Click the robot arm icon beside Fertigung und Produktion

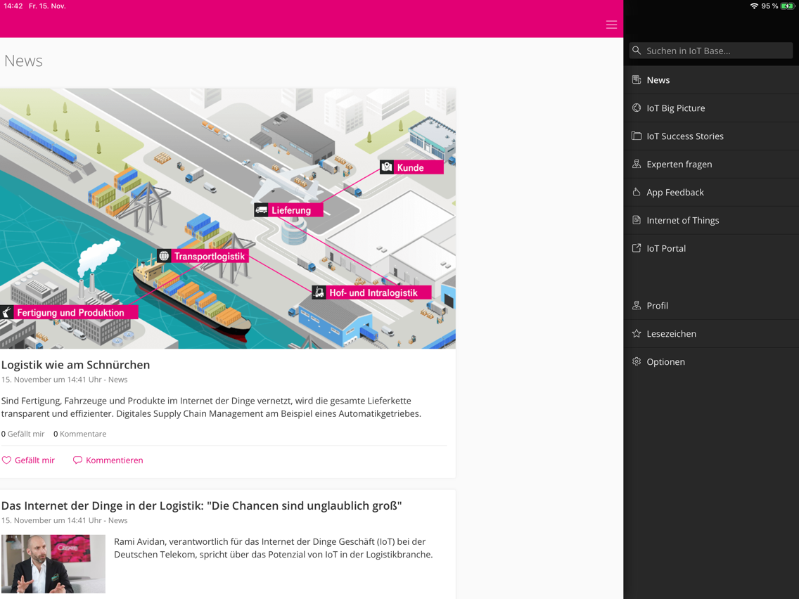pos(6,312)
